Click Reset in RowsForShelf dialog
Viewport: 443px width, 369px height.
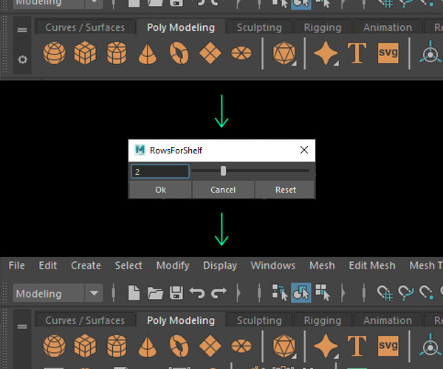click(x=286, y=190)
